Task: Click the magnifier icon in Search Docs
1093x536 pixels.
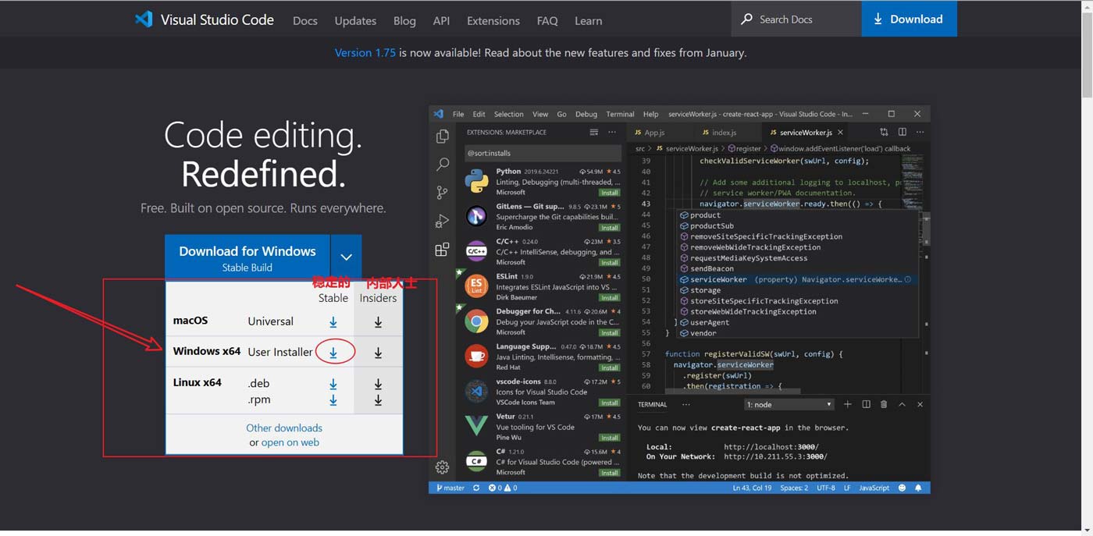Action: pyautogui.click(x=746, y=19)
